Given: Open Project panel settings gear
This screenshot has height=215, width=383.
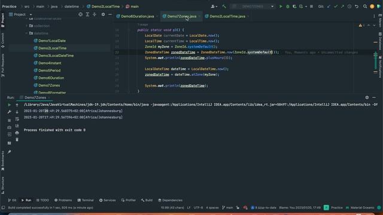Looking at the screenshot, I should tap(103, 14).
